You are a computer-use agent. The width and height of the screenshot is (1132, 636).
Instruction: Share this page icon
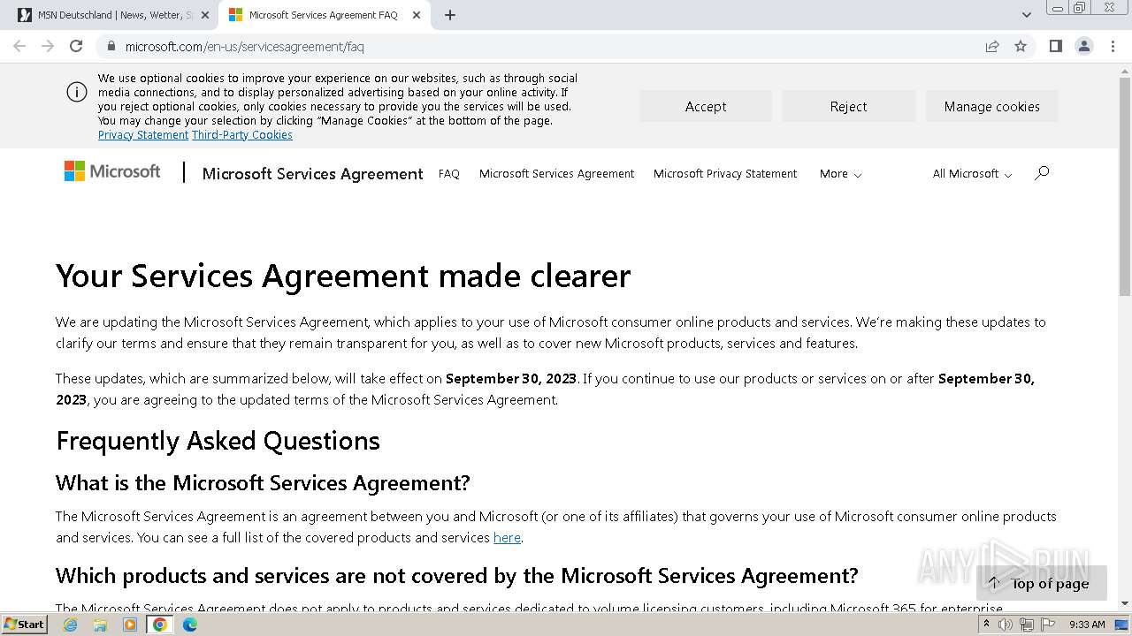[x=992, y=46]
